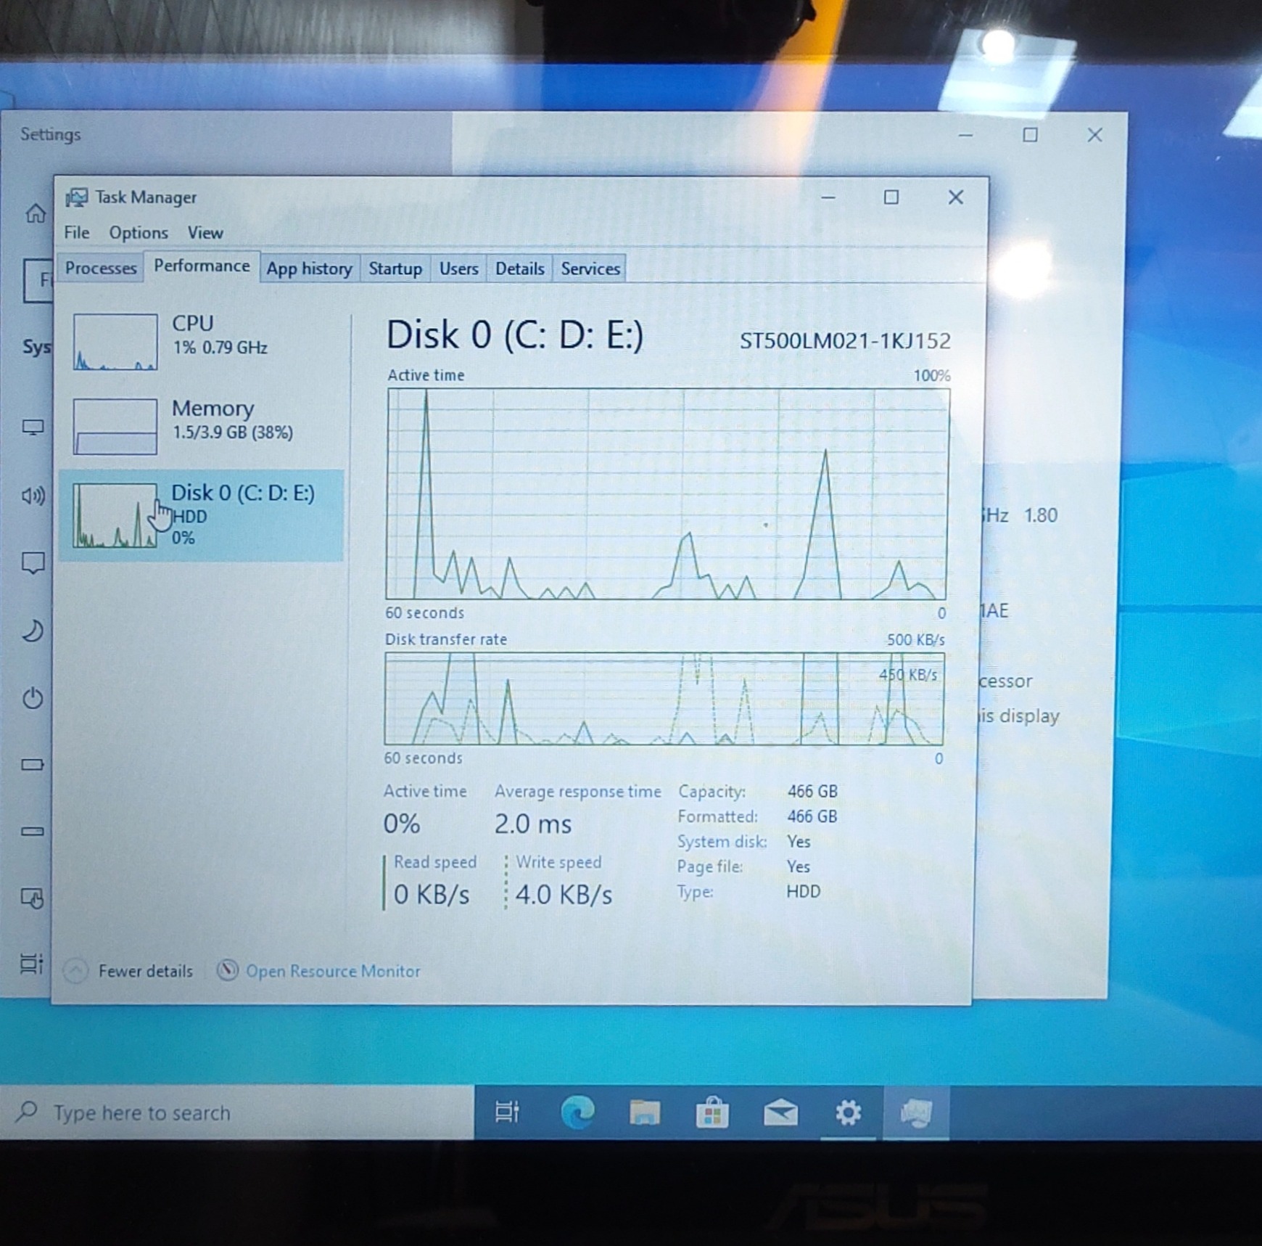Open the Options menu
The height and width of the screenshot is (1246, 1262).
[139, 233]
